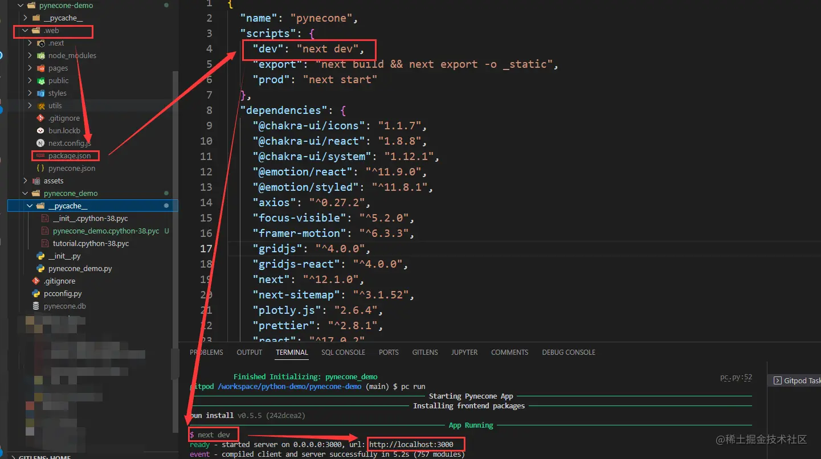Image resolution: width=821 pixels, height=459 pixels.
Task: Expand the utils folder chevron
Action: point(30,106)
